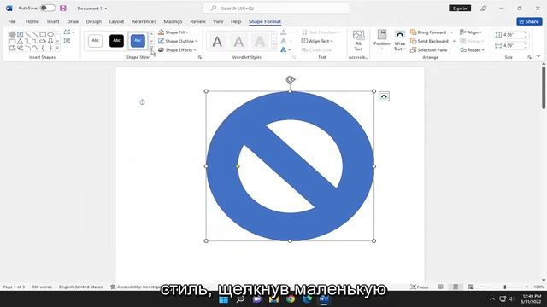Open the References tab
Screen dimensions: 547x307
(144, 21)
